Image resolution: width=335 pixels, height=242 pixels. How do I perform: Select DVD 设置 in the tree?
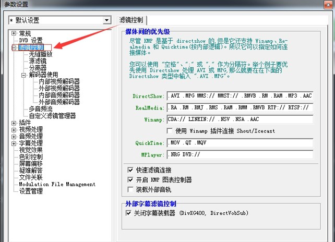pos(31,40)
